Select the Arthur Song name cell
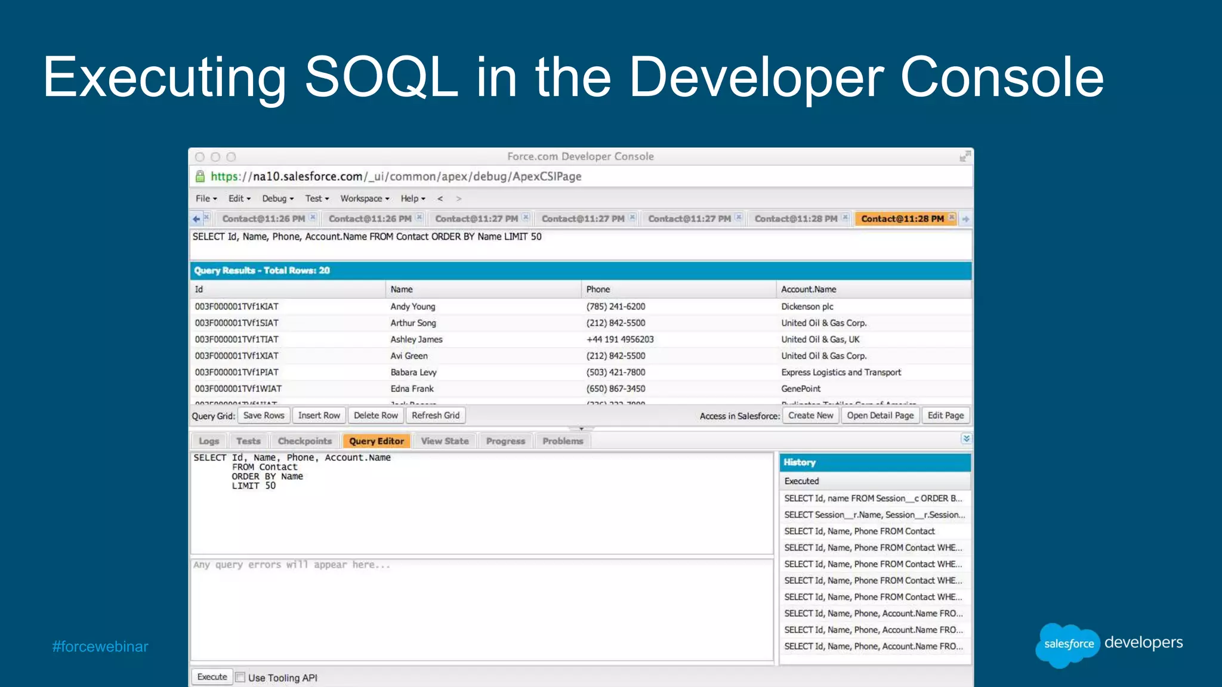This screenshot has height=687, width=1222. pyautogui.click(x=413, y=323)
